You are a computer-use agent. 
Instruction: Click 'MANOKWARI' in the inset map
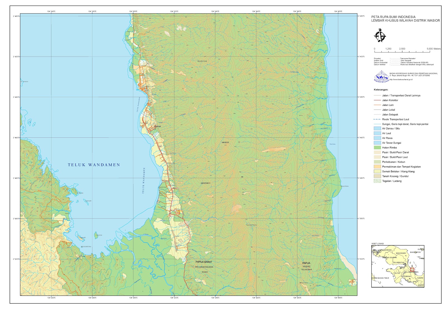coord(401,253)
